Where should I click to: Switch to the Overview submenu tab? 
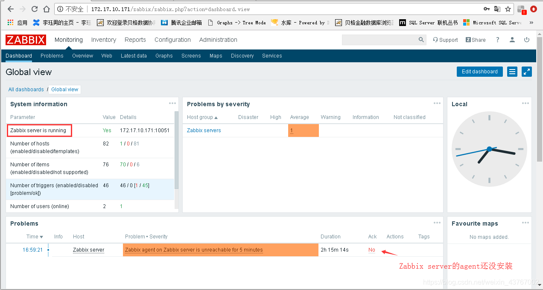82,56
